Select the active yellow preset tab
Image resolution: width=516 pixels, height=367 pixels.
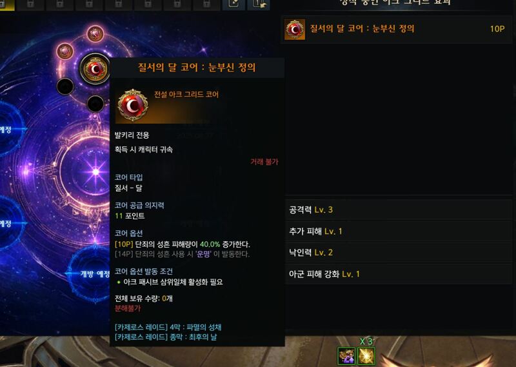(x=7, y=5)
